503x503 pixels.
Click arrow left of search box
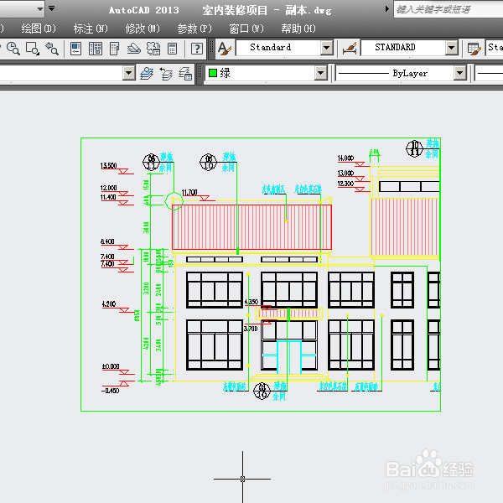(387, 8)
